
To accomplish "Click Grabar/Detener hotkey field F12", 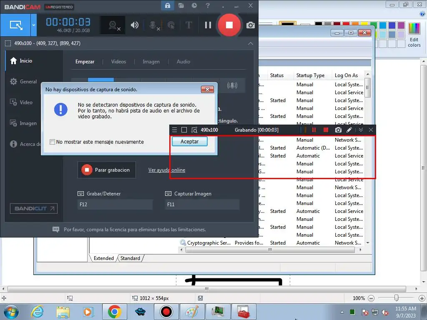I will point(115,204).
